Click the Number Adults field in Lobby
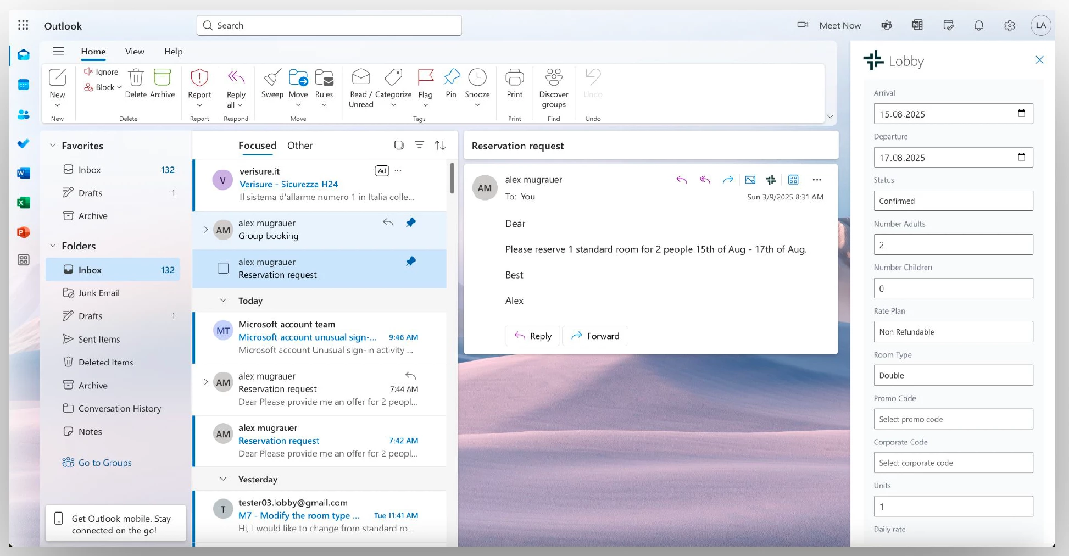This screenshot has width=1069, height=556. (x=953, y=244)
